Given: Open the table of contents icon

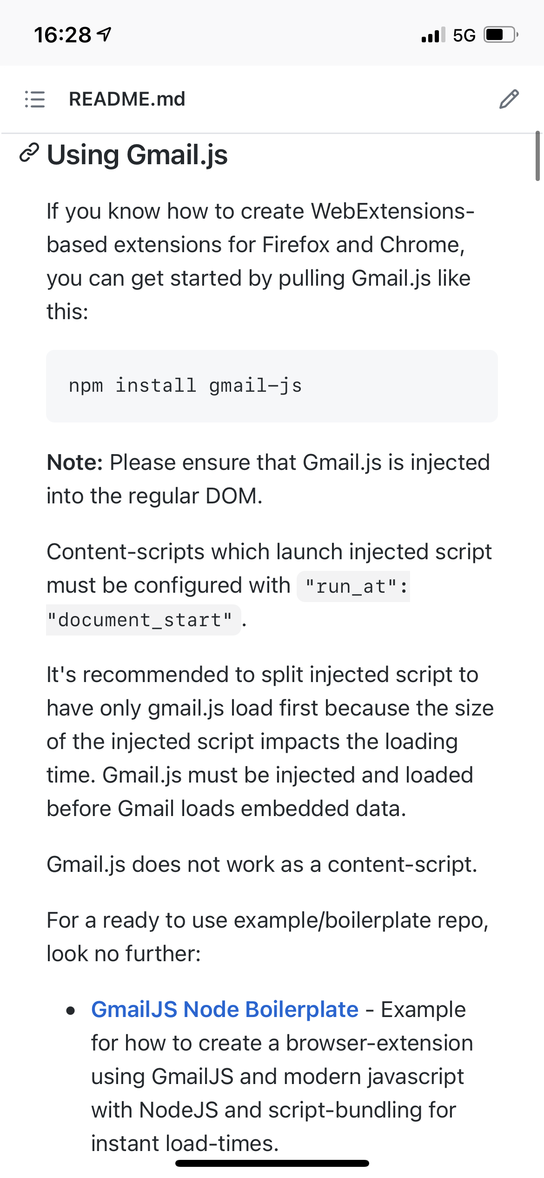Looking at the screenshot, I should point(35,100).
